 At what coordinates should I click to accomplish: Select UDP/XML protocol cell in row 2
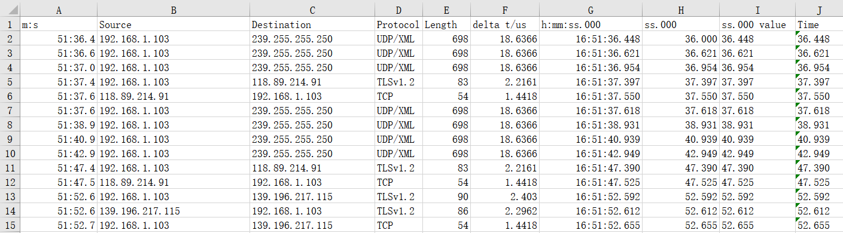pyautogui.click(x=399, y=39)
